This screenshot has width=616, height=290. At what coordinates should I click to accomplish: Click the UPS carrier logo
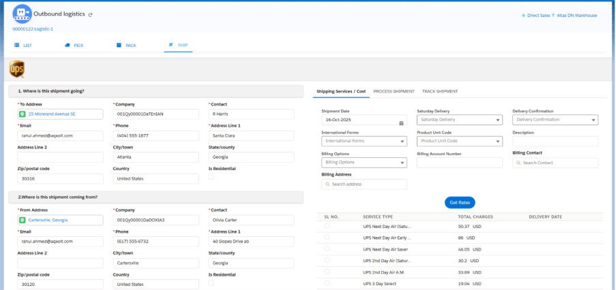point(17,69)
